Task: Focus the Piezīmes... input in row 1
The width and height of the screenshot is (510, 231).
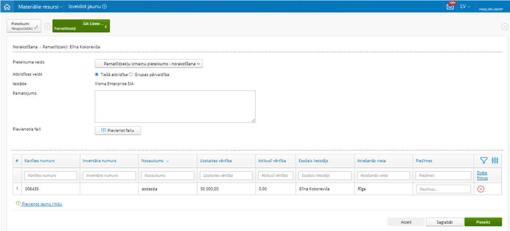Action: tap(444, 189)
